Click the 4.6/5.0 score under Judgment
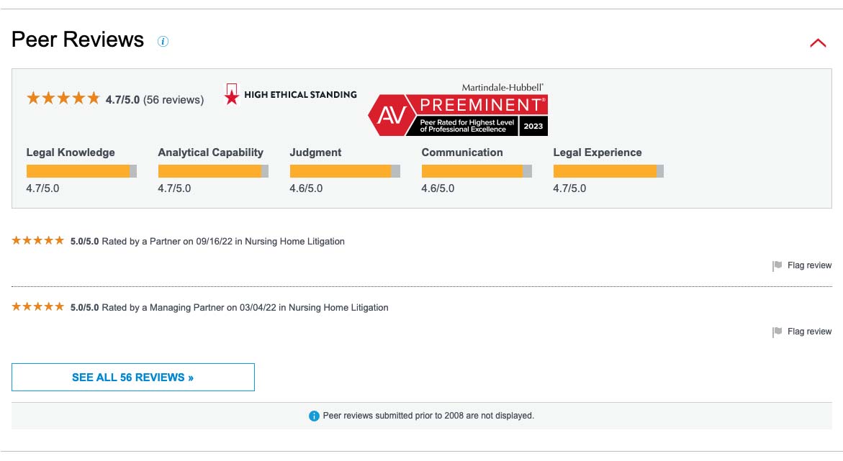 click(307, 188)
